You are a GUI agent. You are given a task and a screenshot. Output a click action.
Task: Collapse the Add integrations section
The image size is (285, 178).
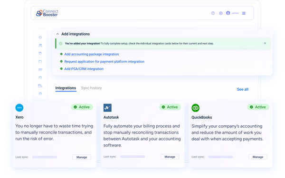(57, 34)
